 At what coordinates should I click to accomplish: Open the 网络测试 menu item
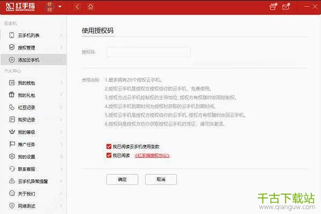pos(34,205)
